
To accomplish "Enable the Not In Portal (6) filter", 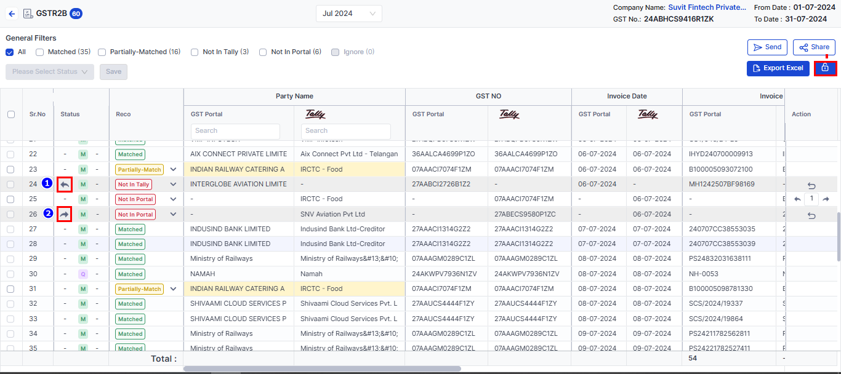I will [x=263, y=52].
